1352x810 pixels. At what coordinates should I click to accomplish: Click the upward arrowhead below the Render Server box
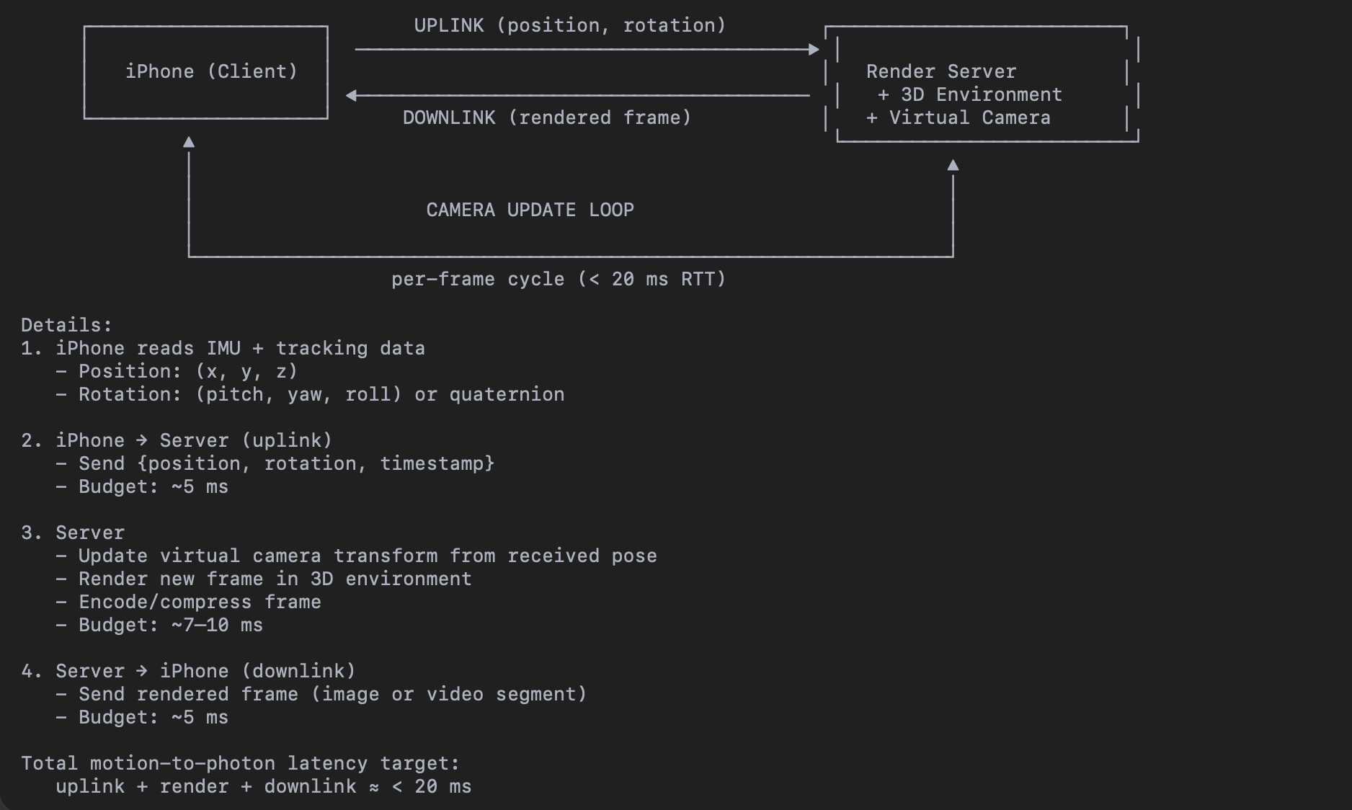(x=953, y=166)
